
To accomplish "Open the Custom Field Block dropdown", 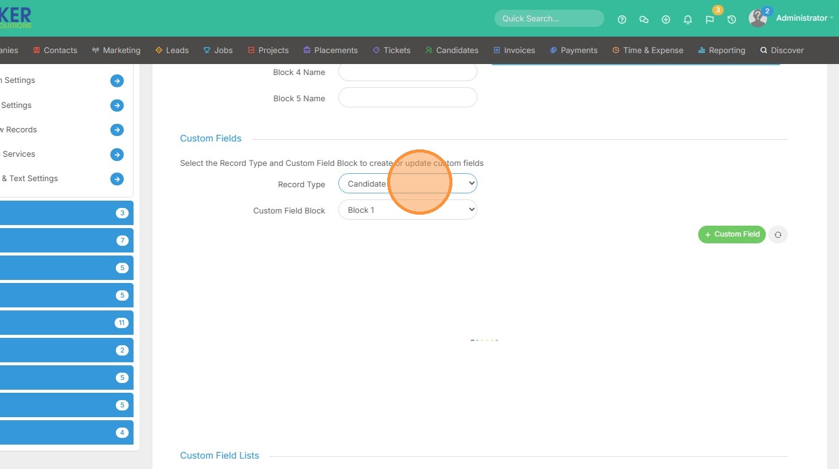I will [x=408, y=210].
